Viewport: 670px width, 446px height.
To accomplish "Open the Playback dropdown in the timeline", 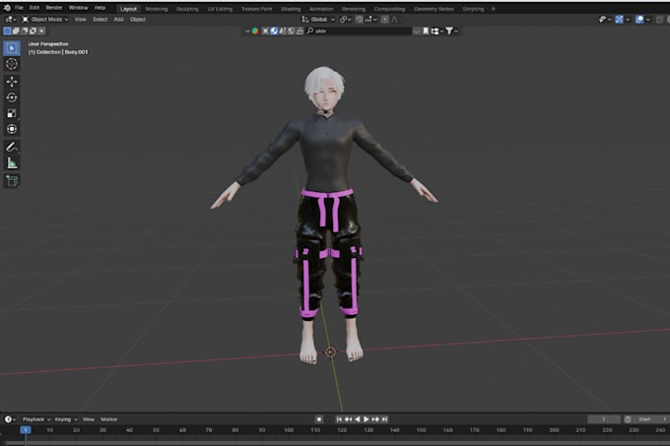I will click(35, 419).
